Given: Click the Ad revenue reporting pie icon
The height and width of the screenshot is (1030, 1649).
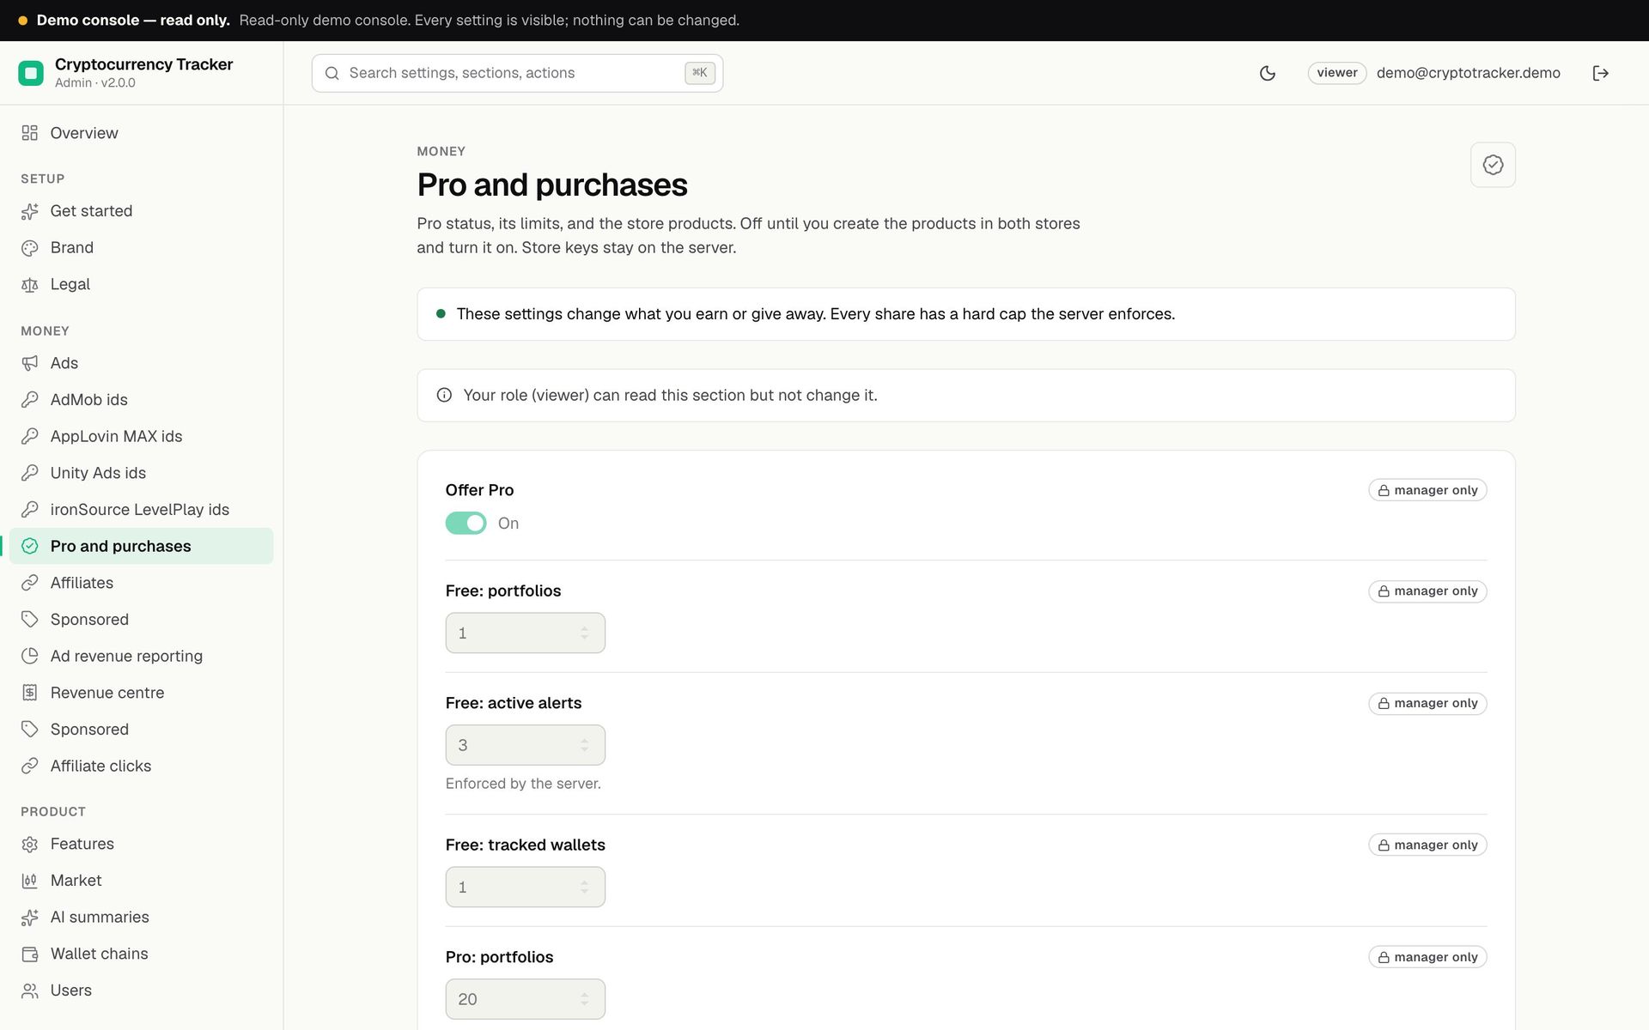Looking at the screenshot, I should [30, 657].
